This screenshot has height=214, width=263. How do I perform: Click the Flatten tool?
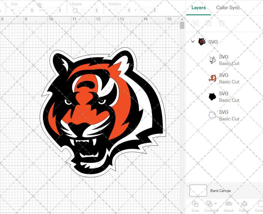coord(244,206)
